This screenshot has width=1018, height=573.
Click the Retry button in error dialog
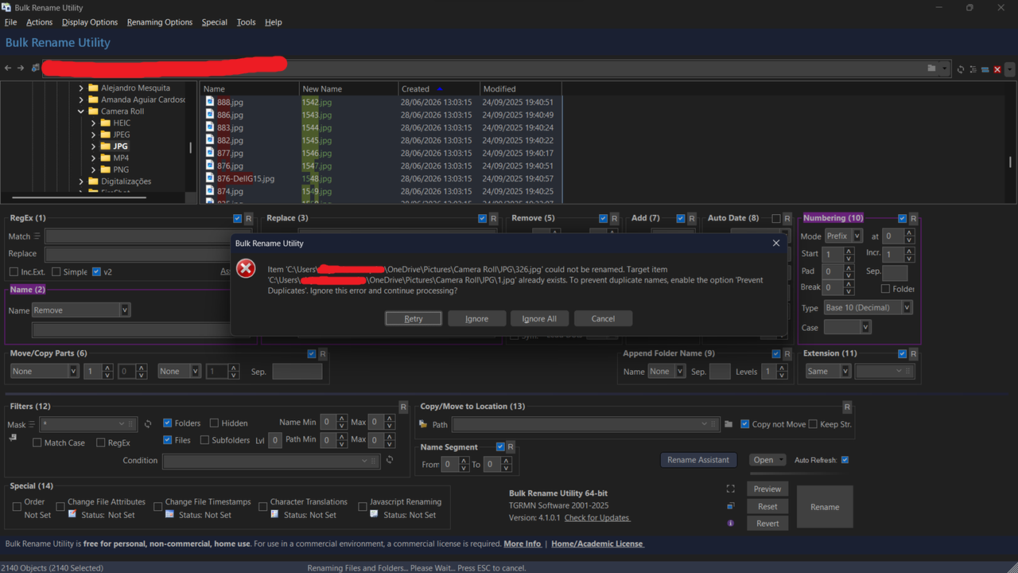point(414,318)
